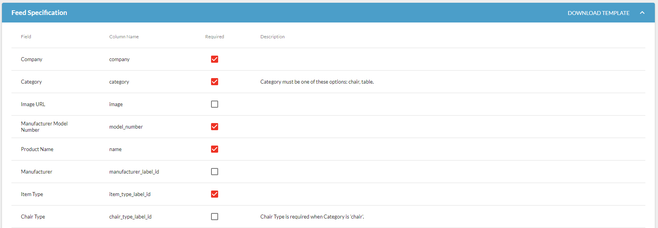Check the Chair Type required checkbox
Image resolution: width=658 pixels, height=228 pixels.
[215, 217]
